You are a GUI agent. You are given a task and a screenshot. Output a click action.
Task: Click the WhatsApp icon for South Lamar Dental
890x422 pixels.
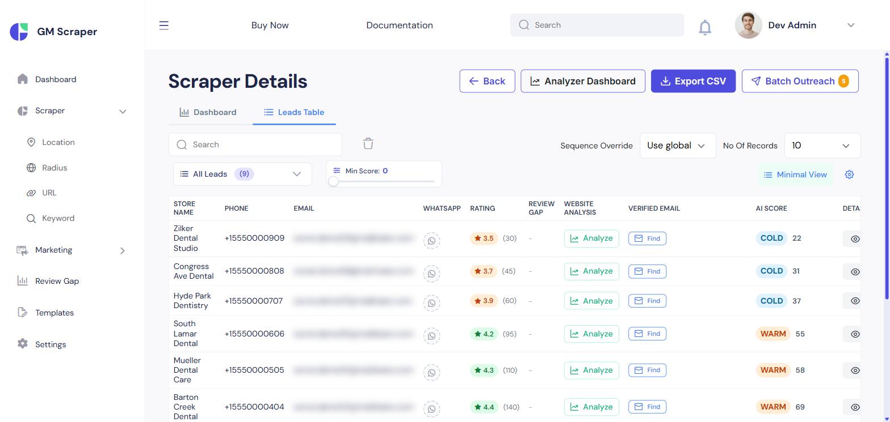pos(432,336)
